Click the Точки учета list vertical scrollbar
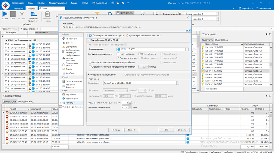Viewport: 274px width, 153px height. point(271,66)
